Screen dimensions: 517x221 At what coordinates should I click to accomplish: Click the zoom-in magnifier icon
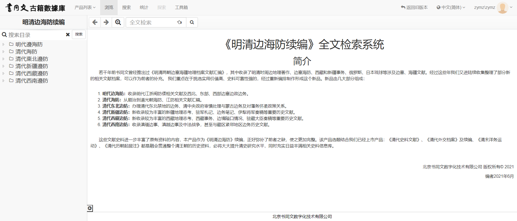tap(118, 22)
